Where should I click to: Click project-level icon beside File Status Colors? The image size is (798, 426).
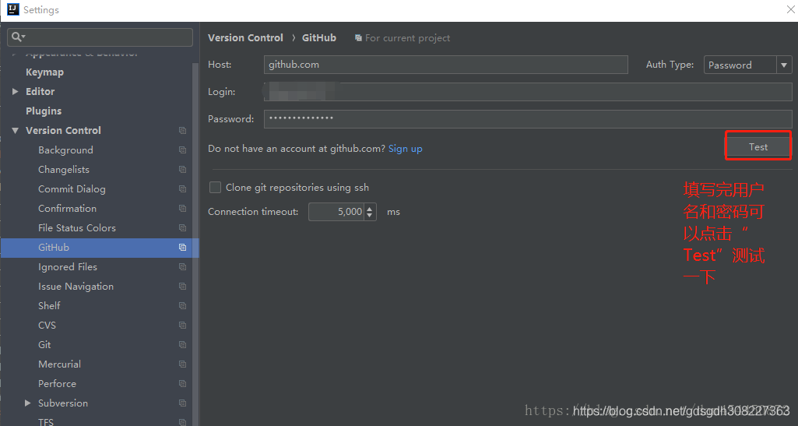pos(182,228)
